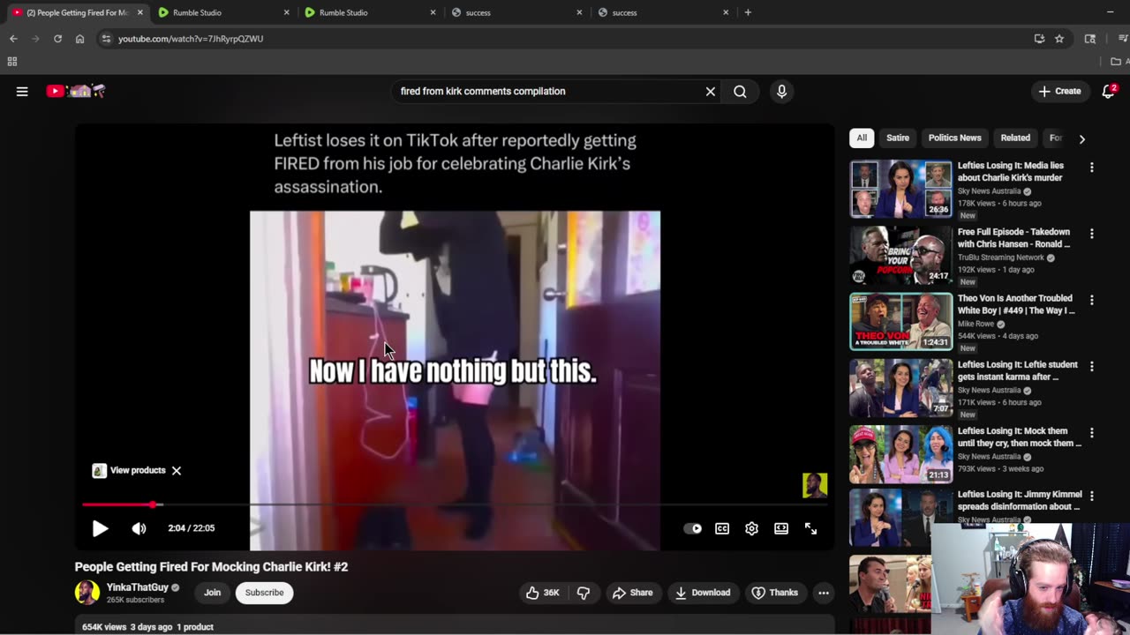View site information icon beside the URL
Screen dimensions: 1130x635
pyautogui.click(x=106, y=39)
